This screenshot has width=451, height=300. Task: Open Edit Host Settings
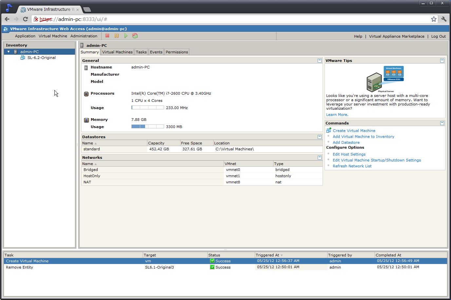tap(349, 154)
